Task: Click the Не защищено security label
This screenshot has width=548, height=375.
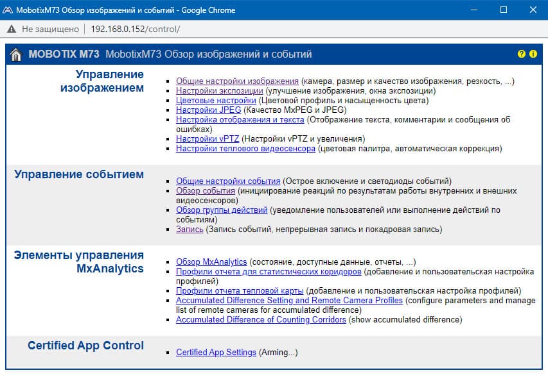Action: click(x=50, y=29)
